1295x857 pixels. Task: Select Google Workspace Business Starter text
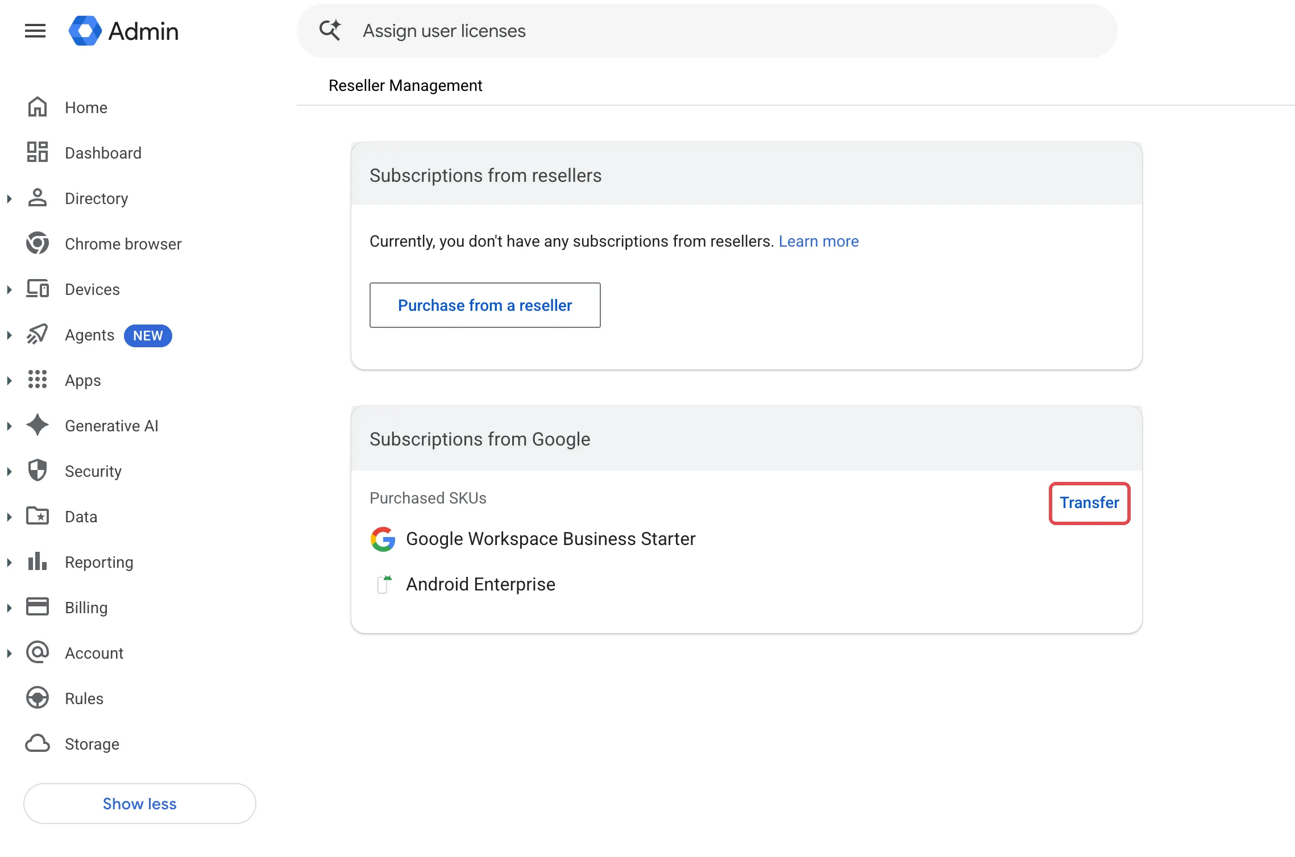tap(550, 539)
